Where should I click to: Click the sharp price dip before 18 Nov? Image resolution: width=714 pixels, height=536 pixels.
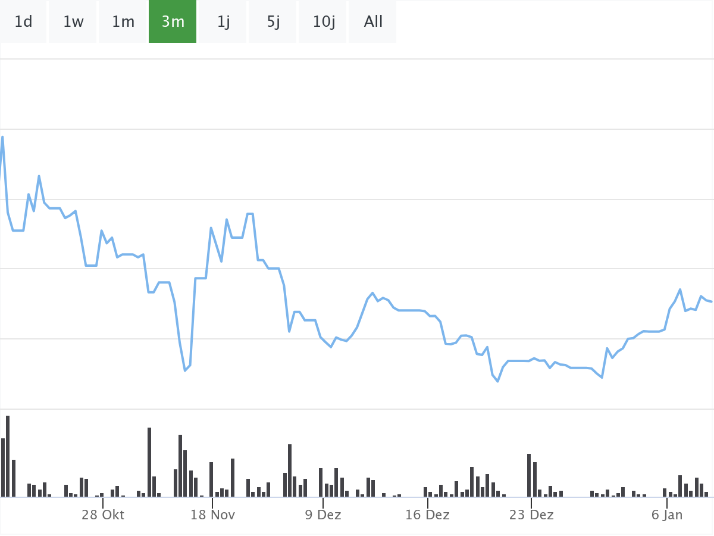click(x=185, y=370)
